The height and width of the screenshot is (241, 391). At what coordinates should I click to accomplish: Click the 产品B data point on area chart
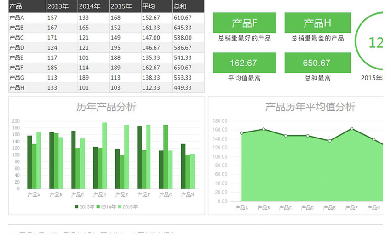click(264, 129)
